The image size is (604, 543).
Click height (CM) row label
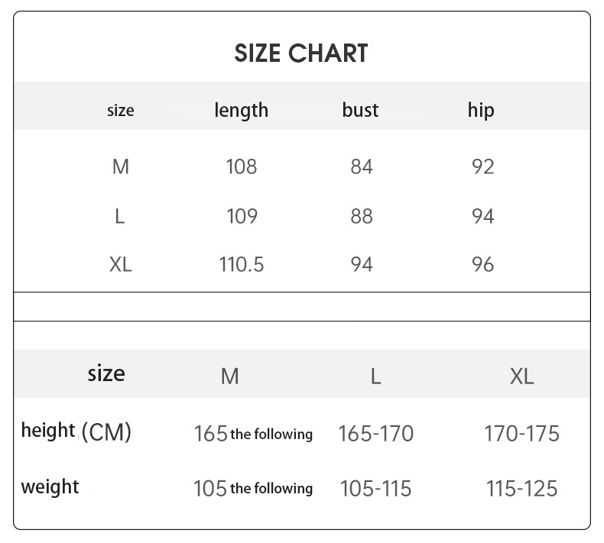click(76, 431)
